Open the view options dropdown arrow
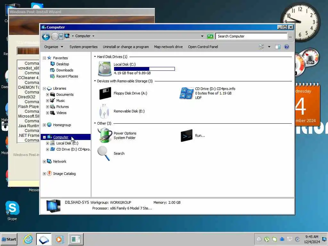 [x=269, y=47]
